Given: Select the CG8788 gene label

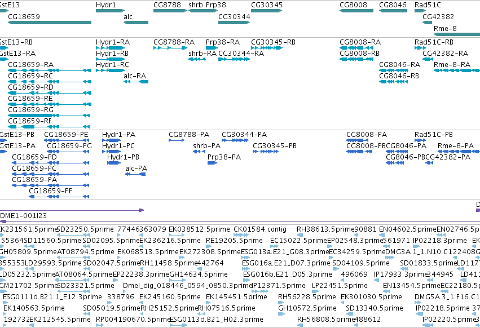Looking at the screenshot, I should point(167,5).
